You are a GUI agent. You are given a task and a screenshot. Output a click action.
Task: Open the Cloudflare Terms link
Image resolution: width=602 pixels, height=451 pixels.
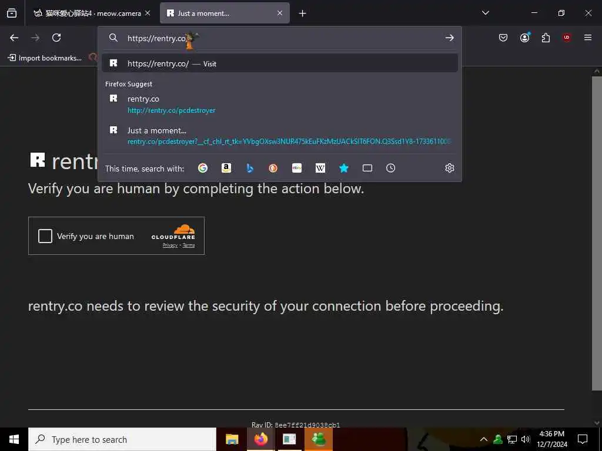(x=189, y=245)
